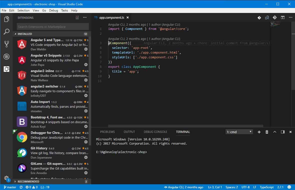
Task: Change indentation via Spaces: 2
Action: point(232,187)
